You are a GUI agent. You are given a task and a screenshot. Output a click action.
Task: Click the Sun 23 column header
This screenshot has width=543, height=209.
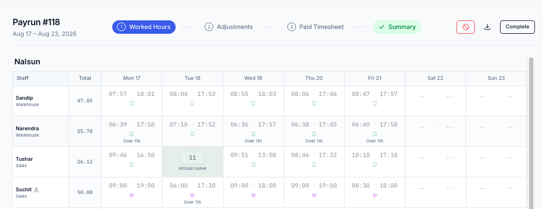pos(496,78)
